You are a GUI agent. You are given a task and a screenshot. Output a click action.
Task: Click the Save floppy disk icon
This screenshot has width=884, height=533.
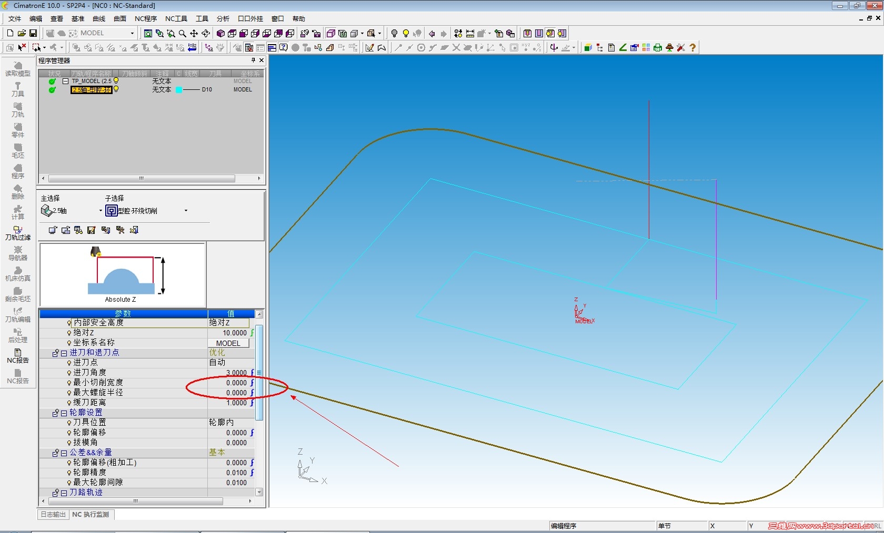[x=33, y=33]
